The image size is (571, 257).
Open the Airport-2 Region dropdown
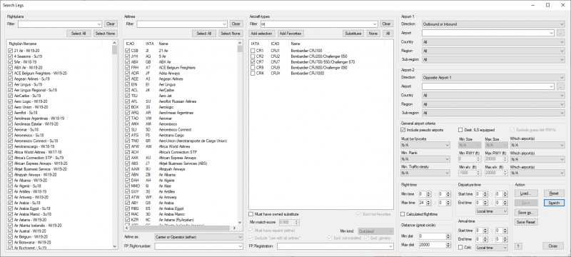[x=493, y=104]
